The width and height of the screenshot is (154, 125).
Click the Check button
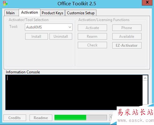click(92, 45)
